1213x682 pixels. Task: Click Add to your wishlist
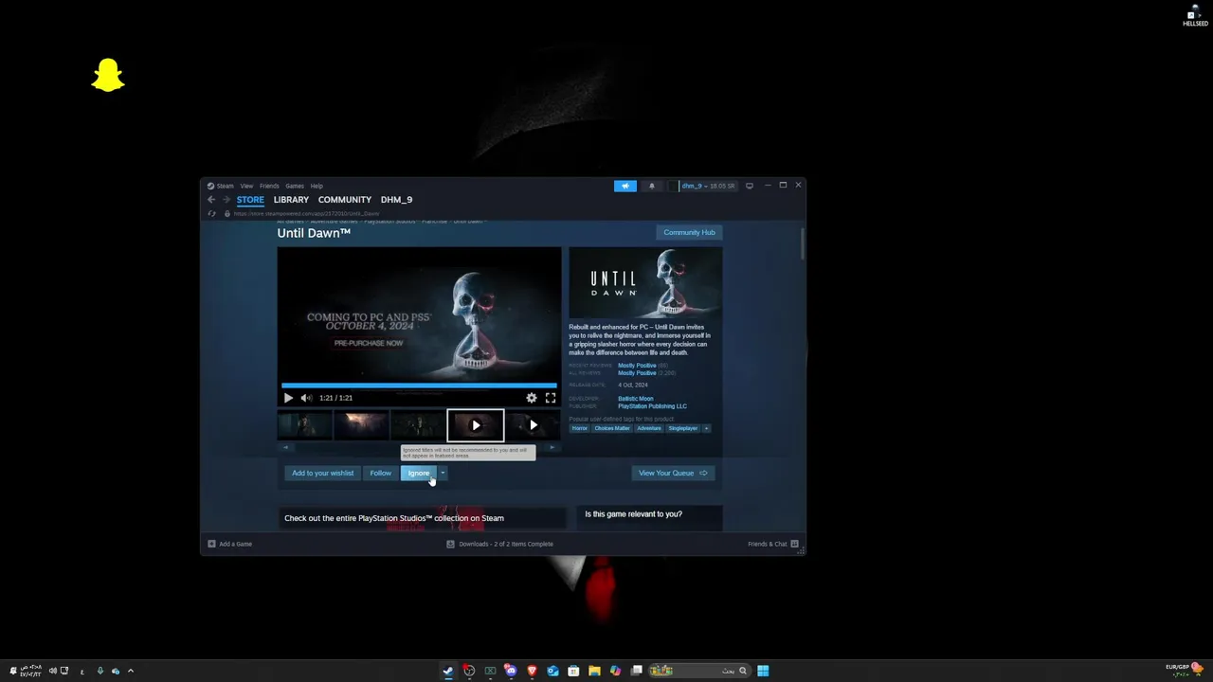[322, 473]
